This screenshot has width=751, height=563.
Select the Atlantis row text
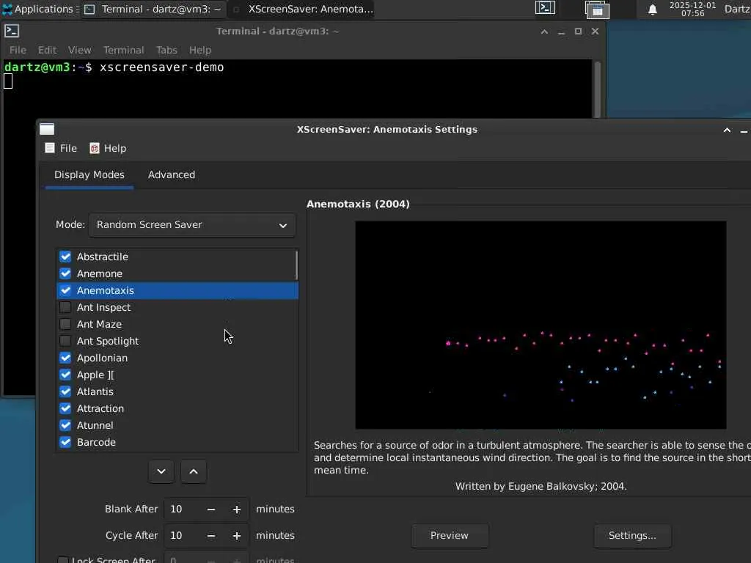coord(95,391)
